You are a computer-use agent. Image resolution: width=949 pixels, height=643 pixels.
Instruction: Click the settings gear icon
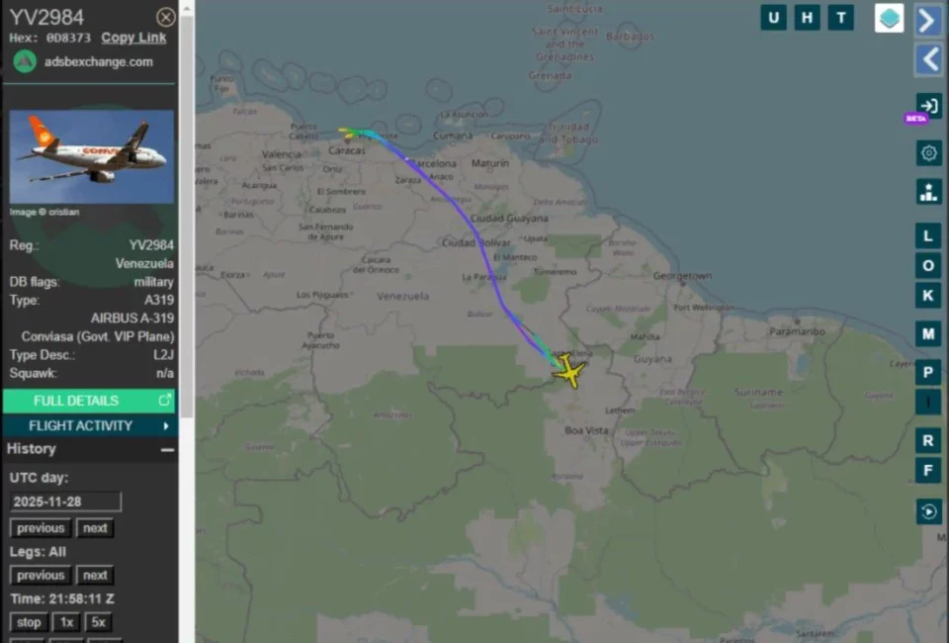pyautogui.click(x=928, y=153)
